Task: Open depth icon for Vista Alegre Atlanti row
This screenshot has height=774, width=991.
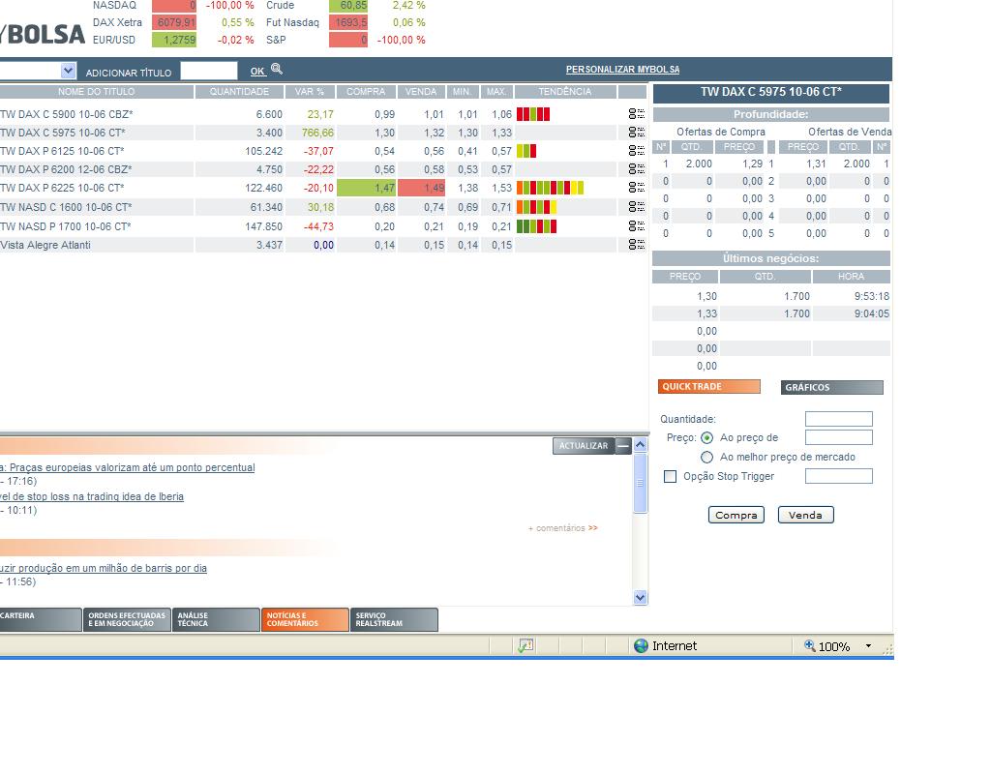Action: 637,245
